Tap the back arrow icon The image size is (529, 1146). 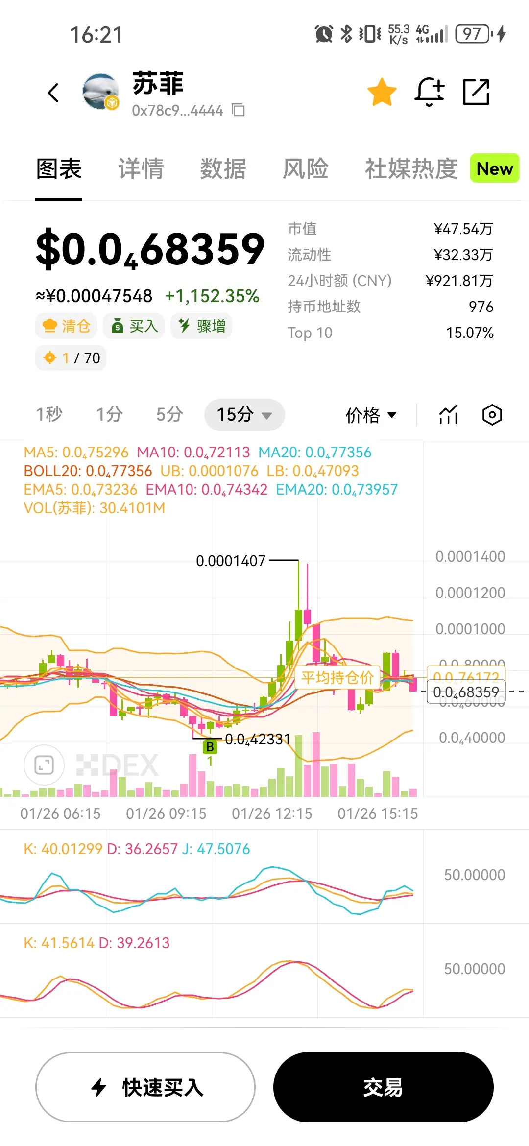point(53,93)
